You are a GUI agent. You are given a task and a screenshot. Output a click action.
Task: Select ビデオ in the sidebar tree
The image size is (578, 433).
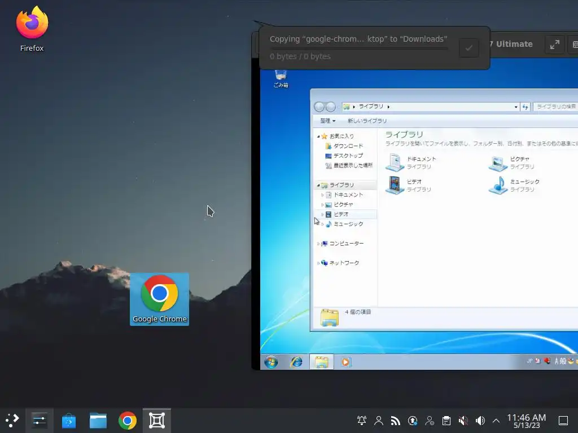(x=341, y=214)
